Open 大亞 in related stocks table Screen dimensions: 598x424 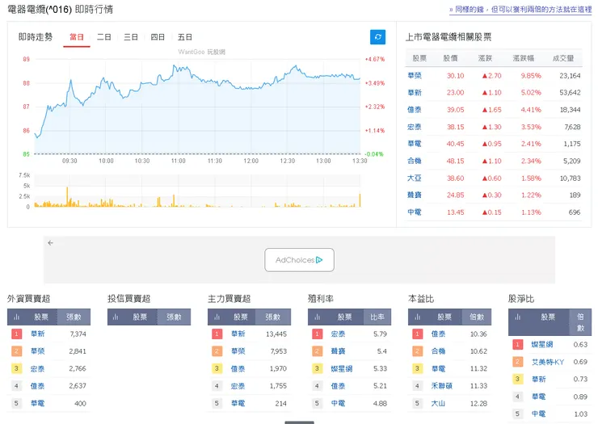pos(415,178)
